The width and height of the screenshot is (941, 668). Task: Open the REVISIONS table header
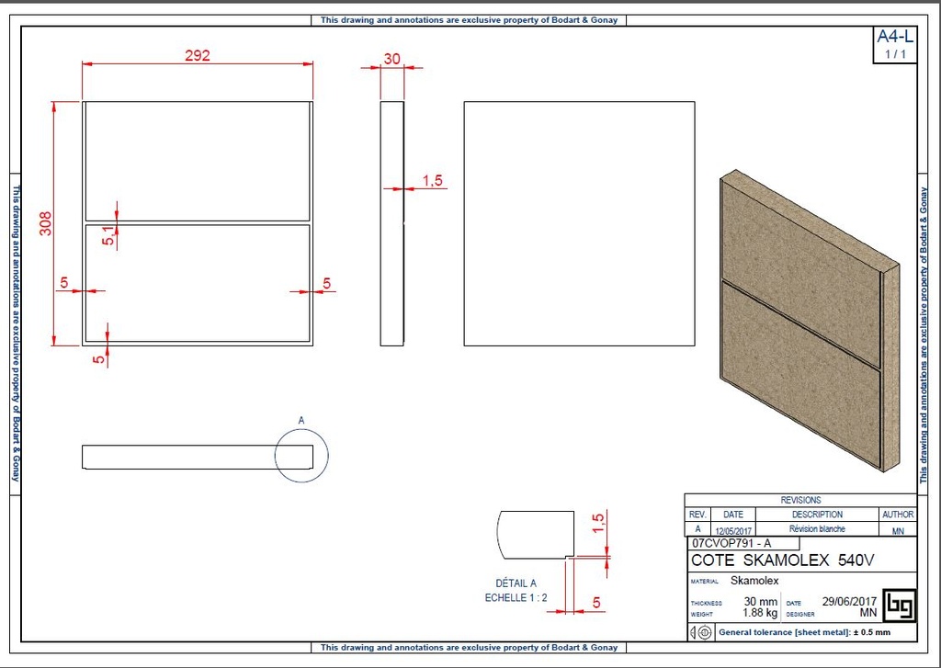click(x=803, y=500)
